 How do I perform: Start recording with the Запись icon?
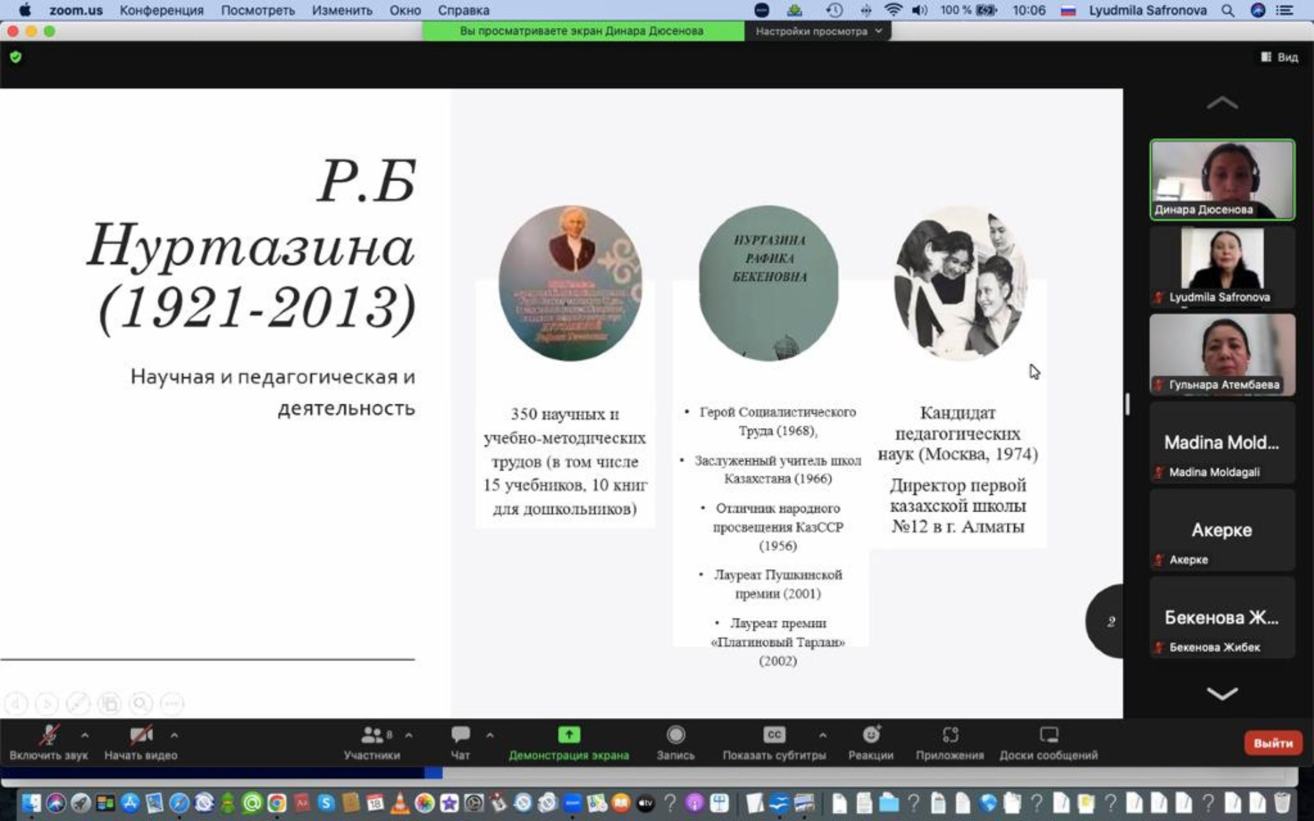point(675,735)
